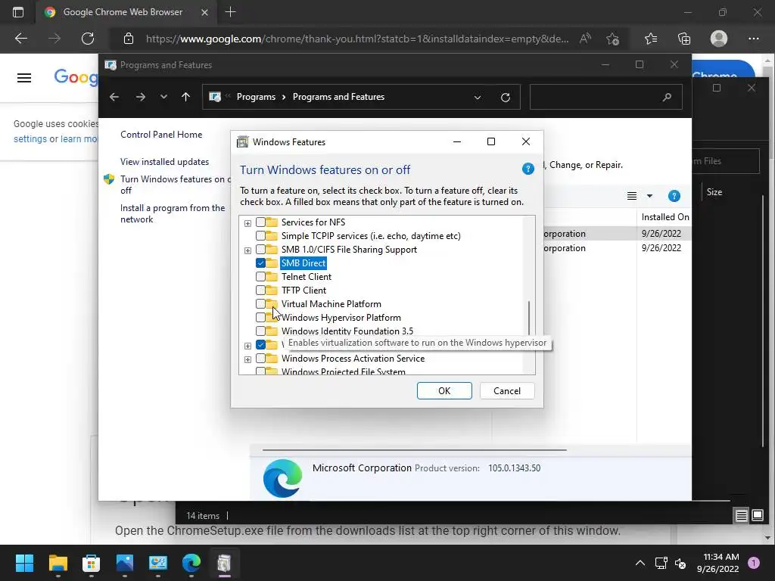Screen dimensions: 775x581
Task: Check Simple TCPIP services checkbox
Action: tap(260, 236)
